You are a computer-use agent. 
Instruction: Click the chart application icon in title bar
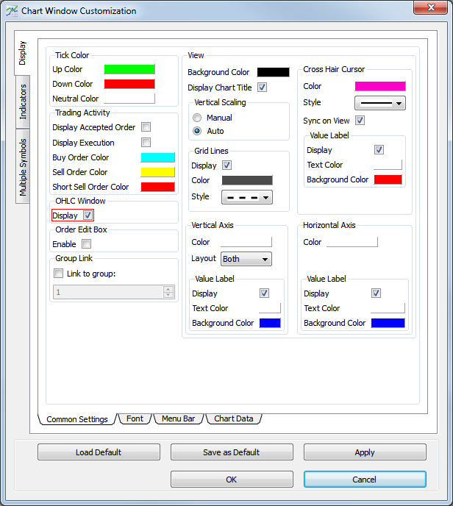[11, 11]
